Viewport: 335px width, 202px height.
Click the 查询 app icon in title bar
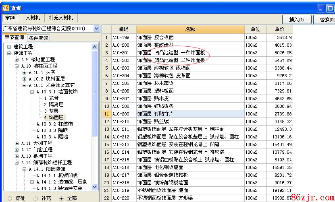[5, 8]
